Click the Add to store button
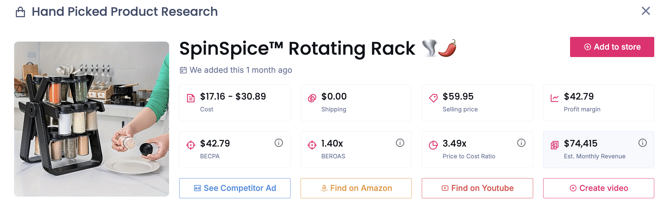The image size is (665, 206). (612, 47)
